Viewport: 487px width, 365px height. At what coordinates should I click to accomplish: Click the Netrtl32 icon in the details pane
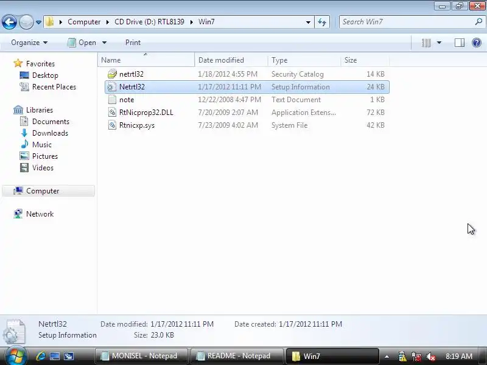(14, 331)
